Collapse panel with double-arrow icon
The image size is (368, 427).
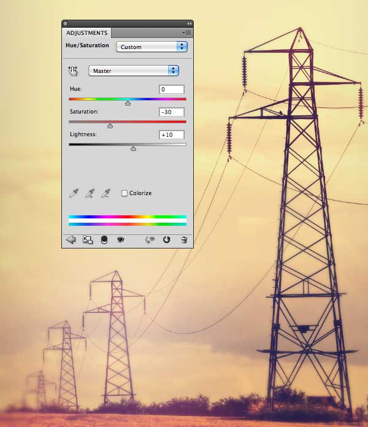[189, 24]
